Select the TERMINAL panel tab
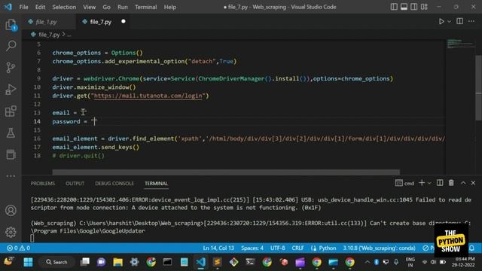The height and width of the screenshot is (271, 482). [156, 184]
